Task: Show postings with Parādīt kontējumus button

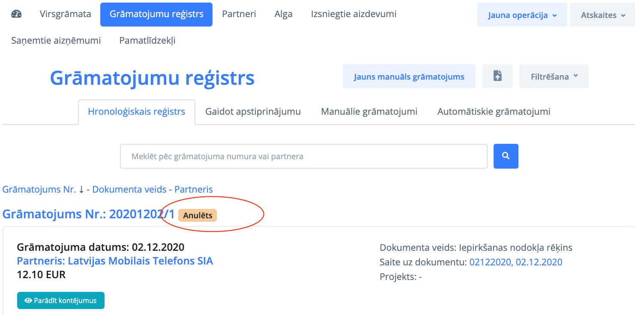Action: (x=61, y=300)
